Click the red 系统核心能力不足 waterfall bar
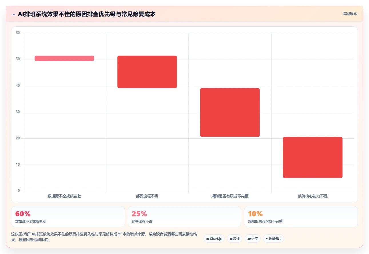This screenshot has width=369, height=254. [313, 157]
